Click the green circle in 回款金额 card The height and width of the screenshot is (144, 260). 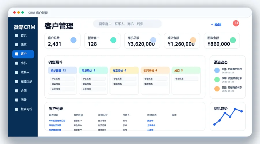pyautogui.click(x=233, y=40)
